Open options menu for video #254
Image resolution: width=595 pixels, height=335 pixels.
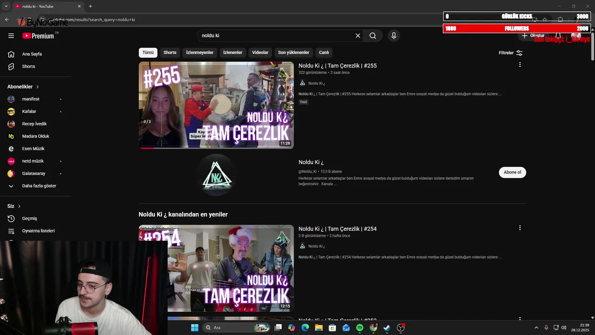click(x=520, y=228)
